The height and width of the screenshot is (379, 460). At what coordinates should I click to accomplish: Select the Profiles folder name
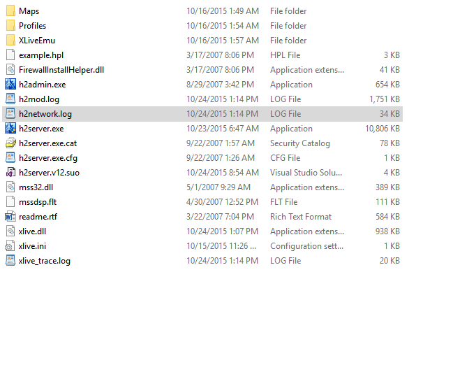(x=33, y=26)
